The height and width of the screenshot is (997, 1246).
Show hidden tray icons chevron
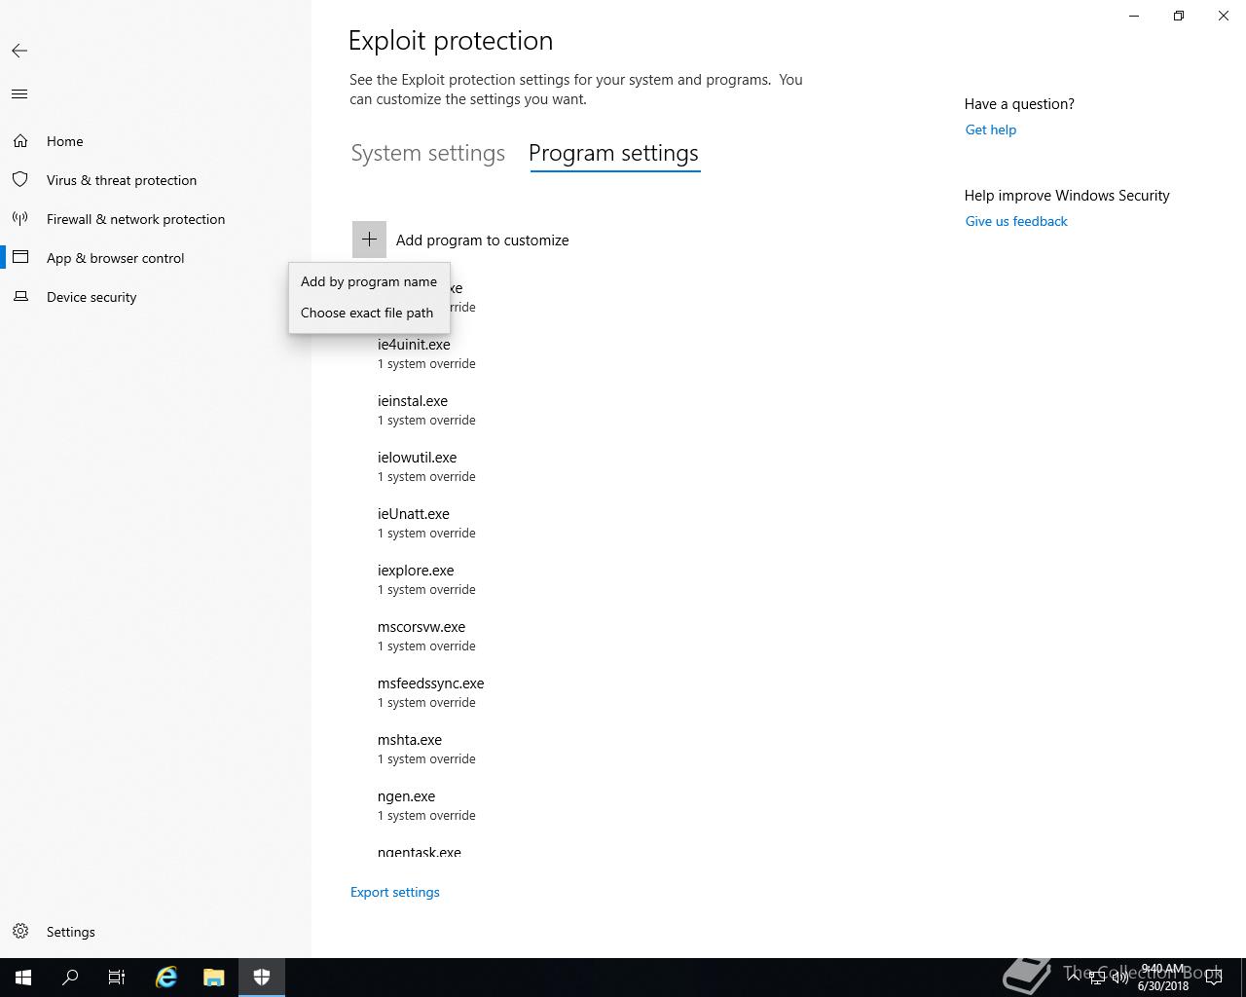tap(1074, 978)
